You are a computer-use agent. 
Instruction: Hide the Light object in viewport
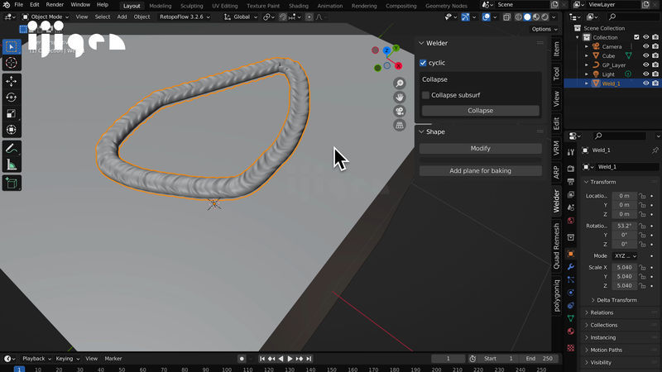[646, 74]
